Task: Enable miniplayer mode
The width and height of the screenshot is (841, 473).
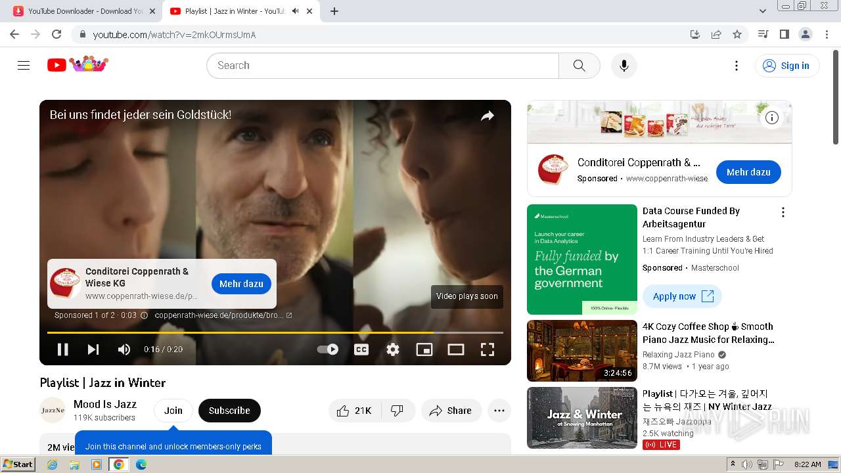Action: pos(424,349)
